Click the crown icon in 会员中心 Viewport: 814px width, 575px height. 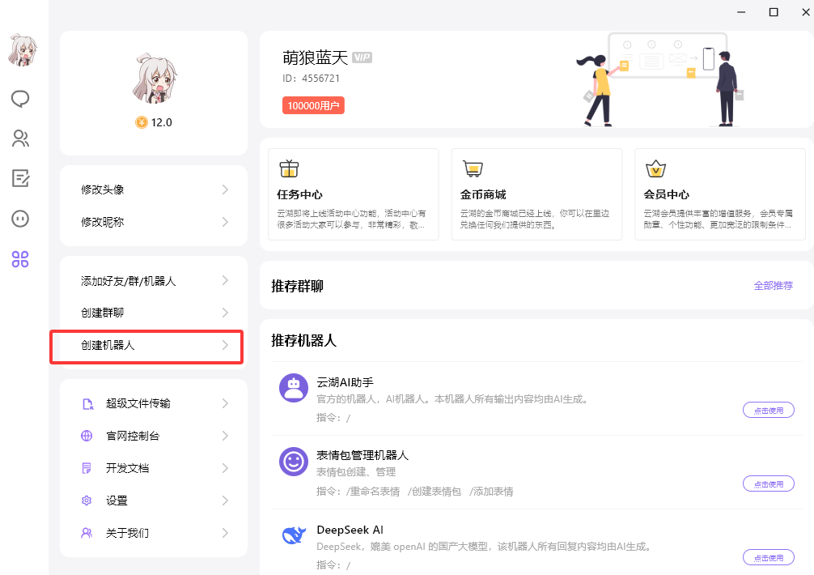655,168
